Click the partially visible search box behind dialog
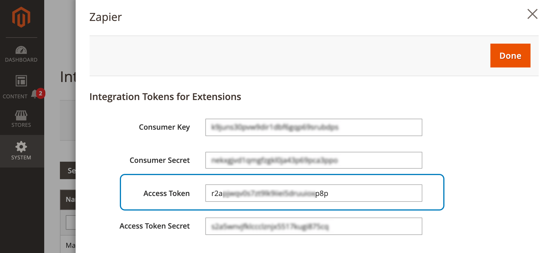The height and width of the screenshot is (253, 541). (x=71, y=222)
